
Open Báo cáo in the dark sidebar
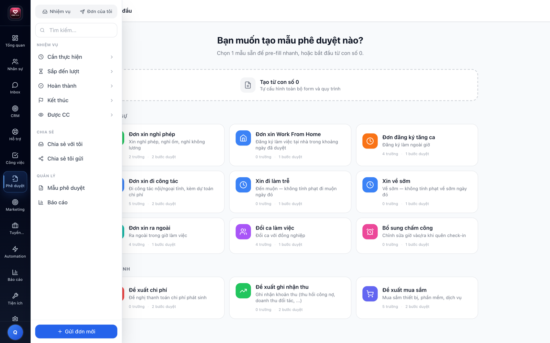coord(15,275)
